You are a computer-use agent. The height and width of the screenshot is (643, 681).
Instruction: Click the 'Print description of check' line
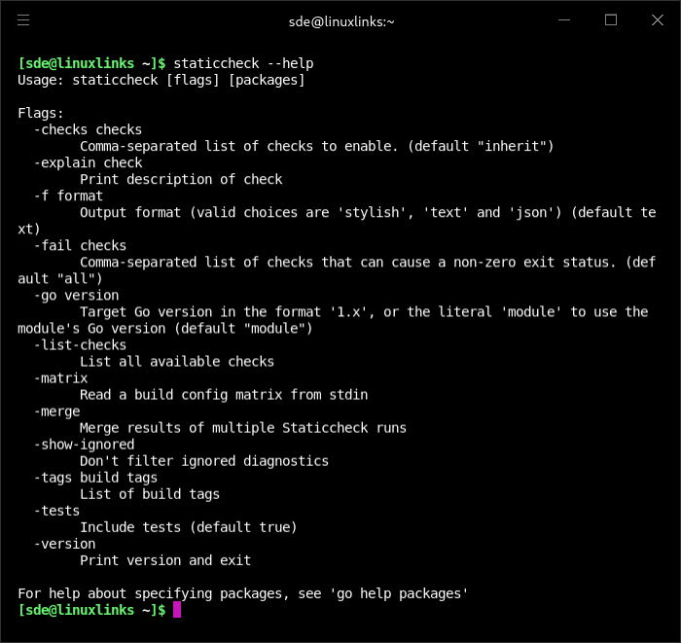(x=181, y=179)
